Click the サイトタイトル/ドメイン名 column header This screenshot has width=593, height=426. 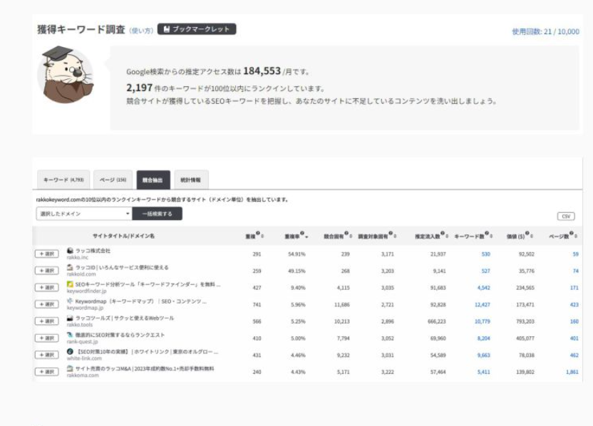coord(123,236)
